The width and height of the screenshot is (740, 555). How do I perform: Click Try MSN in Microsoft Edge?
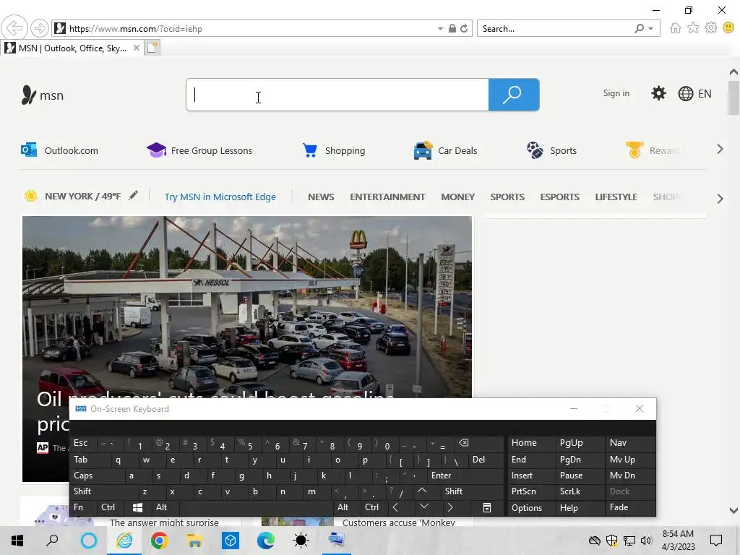tap(220, 197)
